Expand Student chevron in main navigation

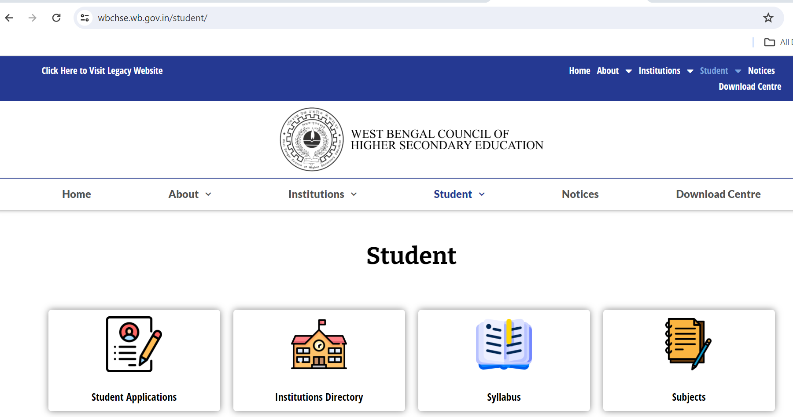coord(482,194)
